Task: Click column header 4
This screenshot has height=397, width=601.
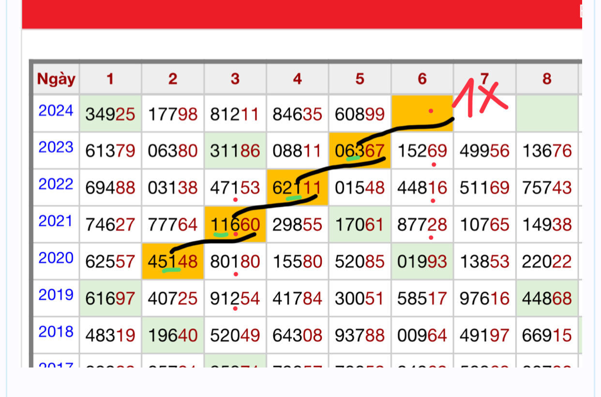Action: [297, 79]
